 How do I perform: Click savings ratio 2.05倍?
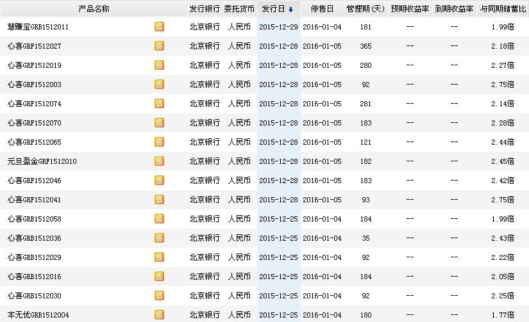(503, 276)
